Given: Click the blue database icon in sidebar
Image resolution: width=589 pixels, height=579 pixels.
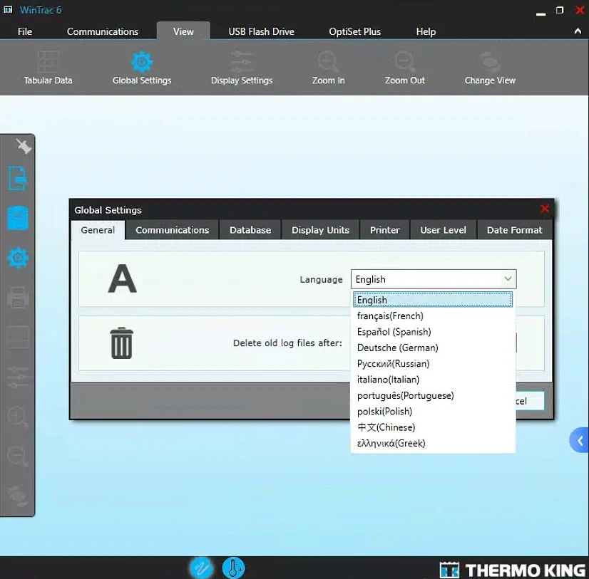Looking at the screenshot, I should (x=18, y=218).
